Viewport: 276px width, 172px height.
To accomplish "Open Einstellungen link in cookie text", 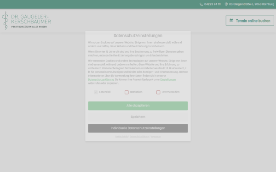I will coord(168,79).
